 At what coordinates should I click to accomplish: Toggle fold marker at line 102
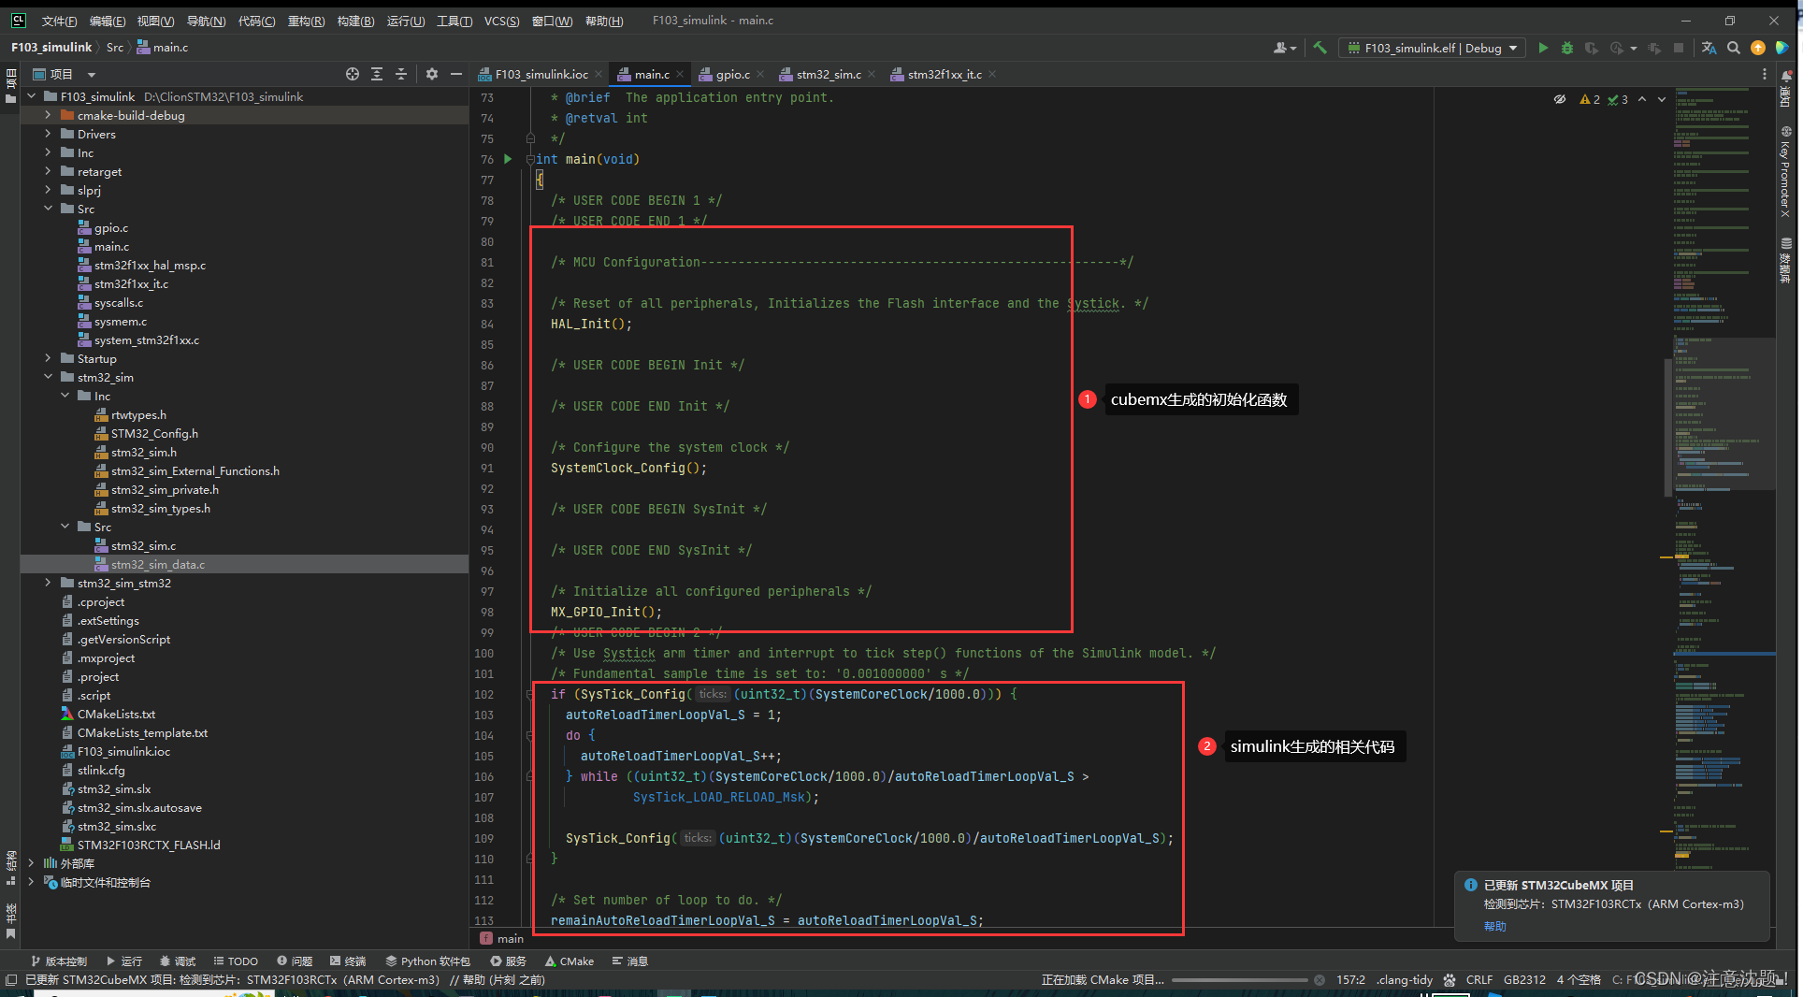coord(530,694)
